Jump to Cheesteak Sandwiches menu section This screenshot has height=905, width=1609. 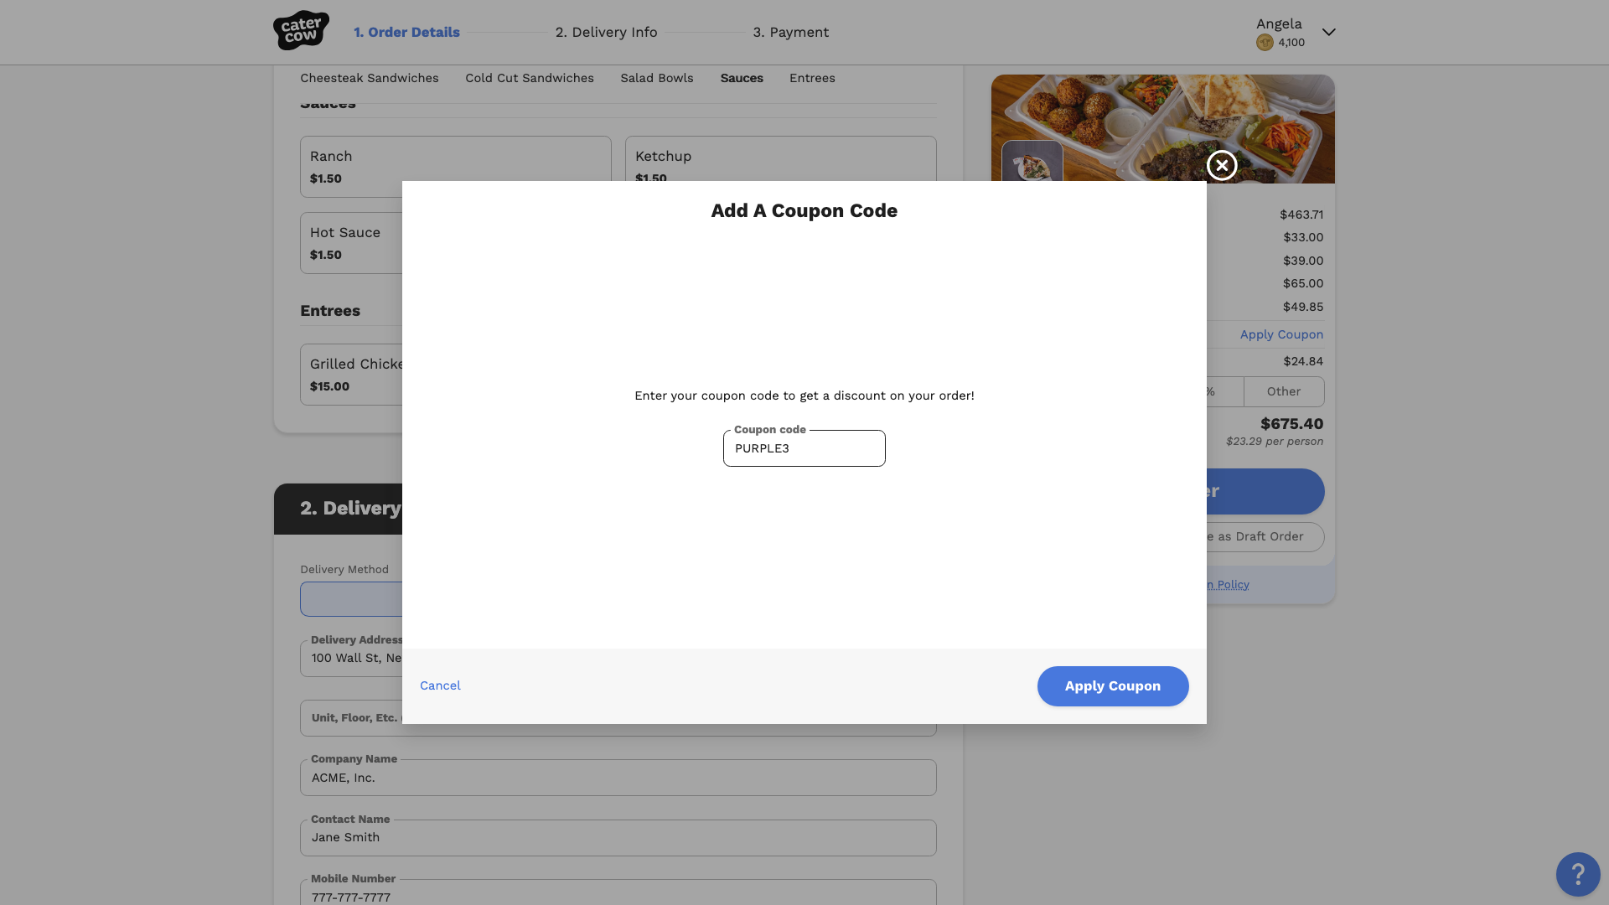pos(370,78)
